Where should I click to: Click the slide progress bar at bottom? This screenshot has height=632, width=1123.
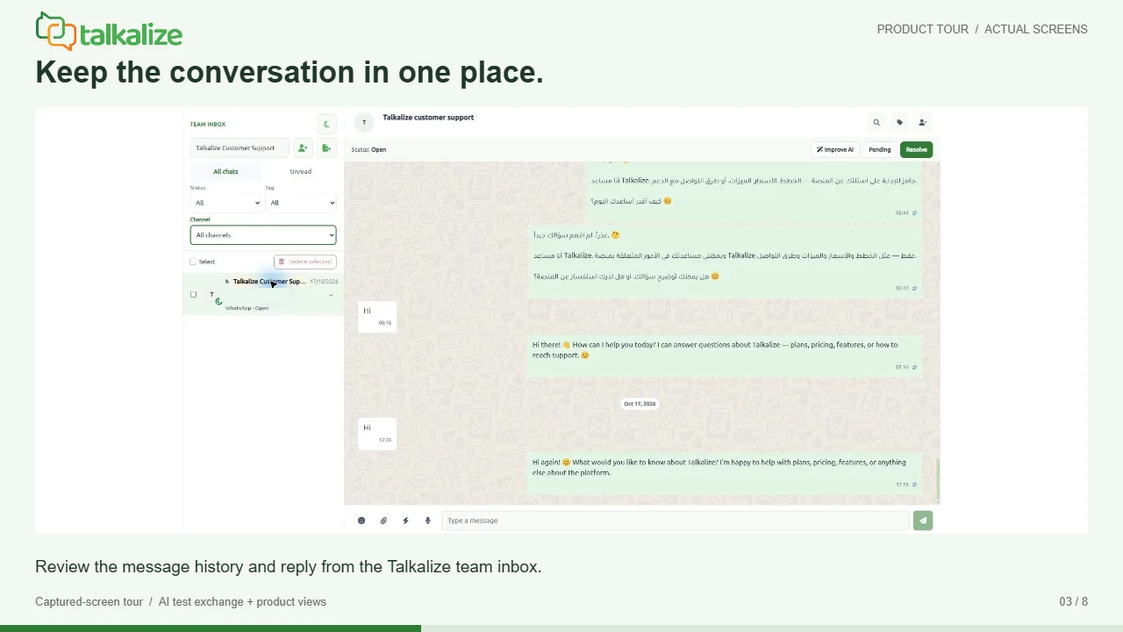pos(561,628)
